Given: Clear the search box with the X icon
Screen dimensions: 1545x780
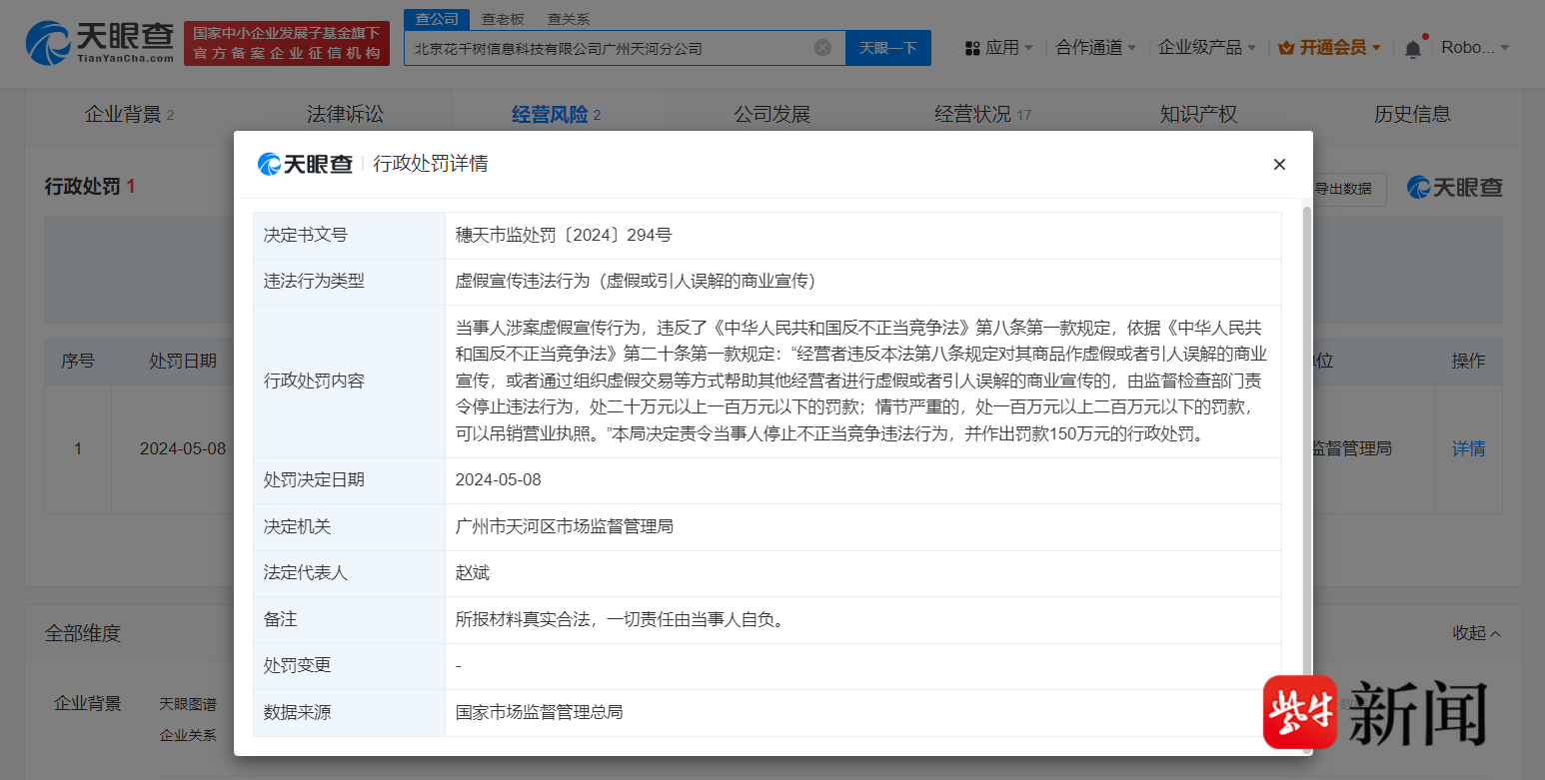Looking at the screenshot, I should pyautogui.click(x=822, y=48).
